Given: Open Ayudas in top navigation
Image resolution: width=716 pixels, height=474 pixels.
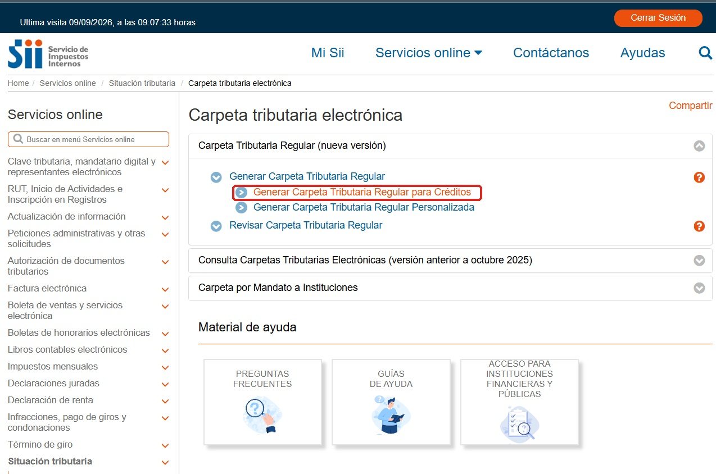Looking at the screenshot, I should click(642, 53).
